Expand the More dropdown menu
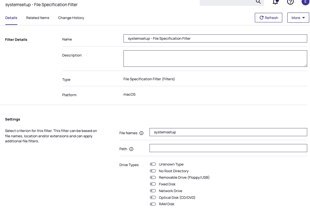Screen dimensions: 310x210 pos(298,18)
